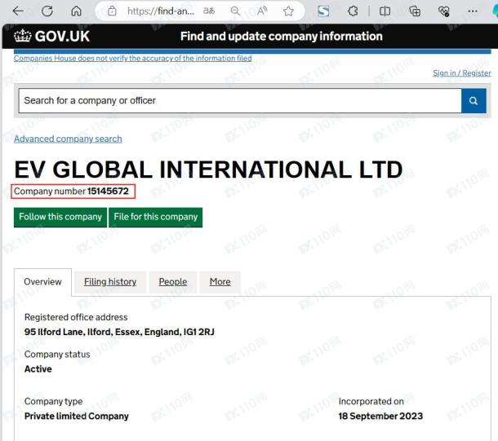Click the EV GLOBAL INTERNATIONAL LTD heading
498x441 pixels.
pos(208,170)
